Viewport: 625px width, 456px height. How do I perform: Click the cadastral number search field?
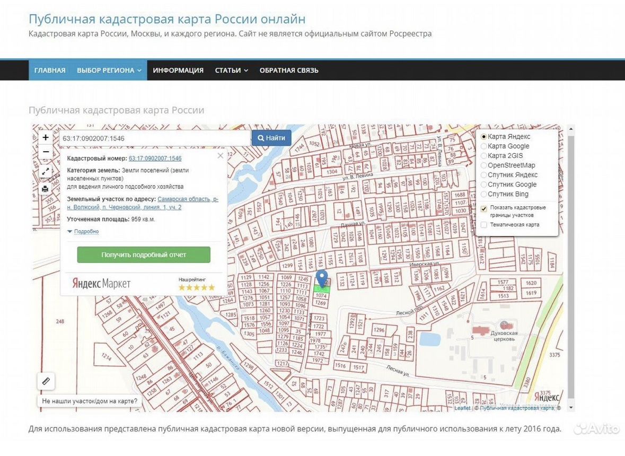click(155, 138)
